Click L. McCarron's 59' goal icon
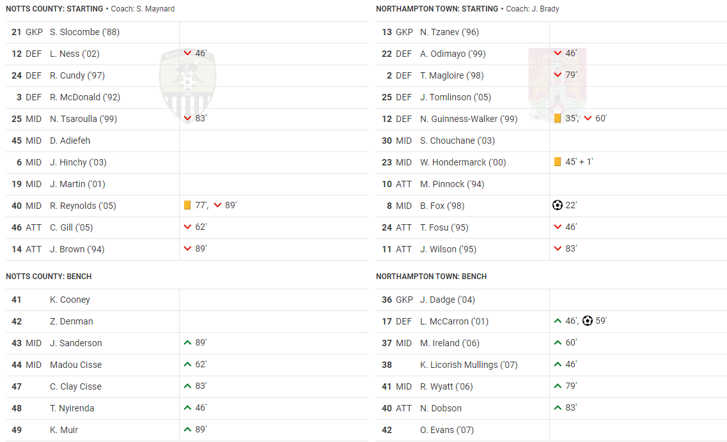The width and height of the screenshot is (727, 442). (x=588, y=321)
